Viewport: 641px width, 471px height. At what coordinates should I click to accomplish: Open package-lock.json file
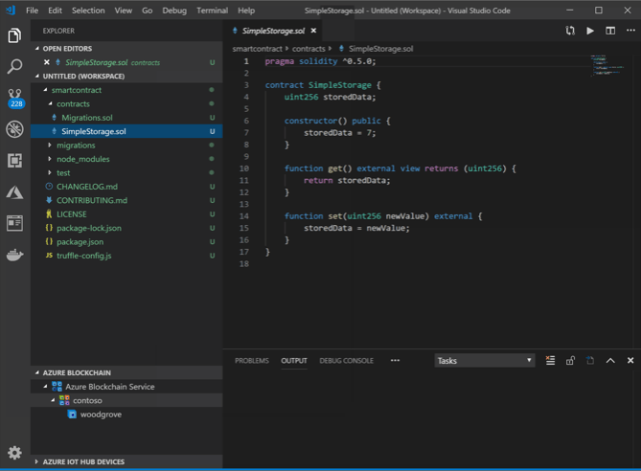126,228
